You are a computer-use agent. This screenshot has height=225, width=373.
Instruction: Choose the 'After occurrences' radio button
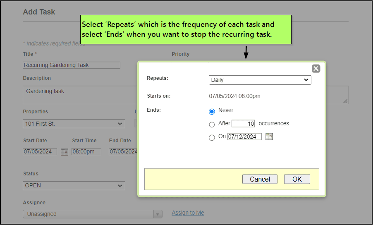click(212, 124)
